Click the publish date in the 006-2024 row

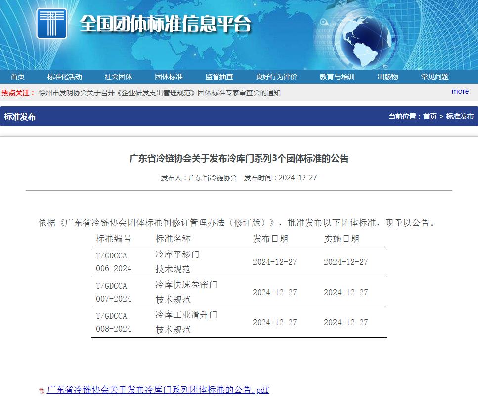coord(275,262)
